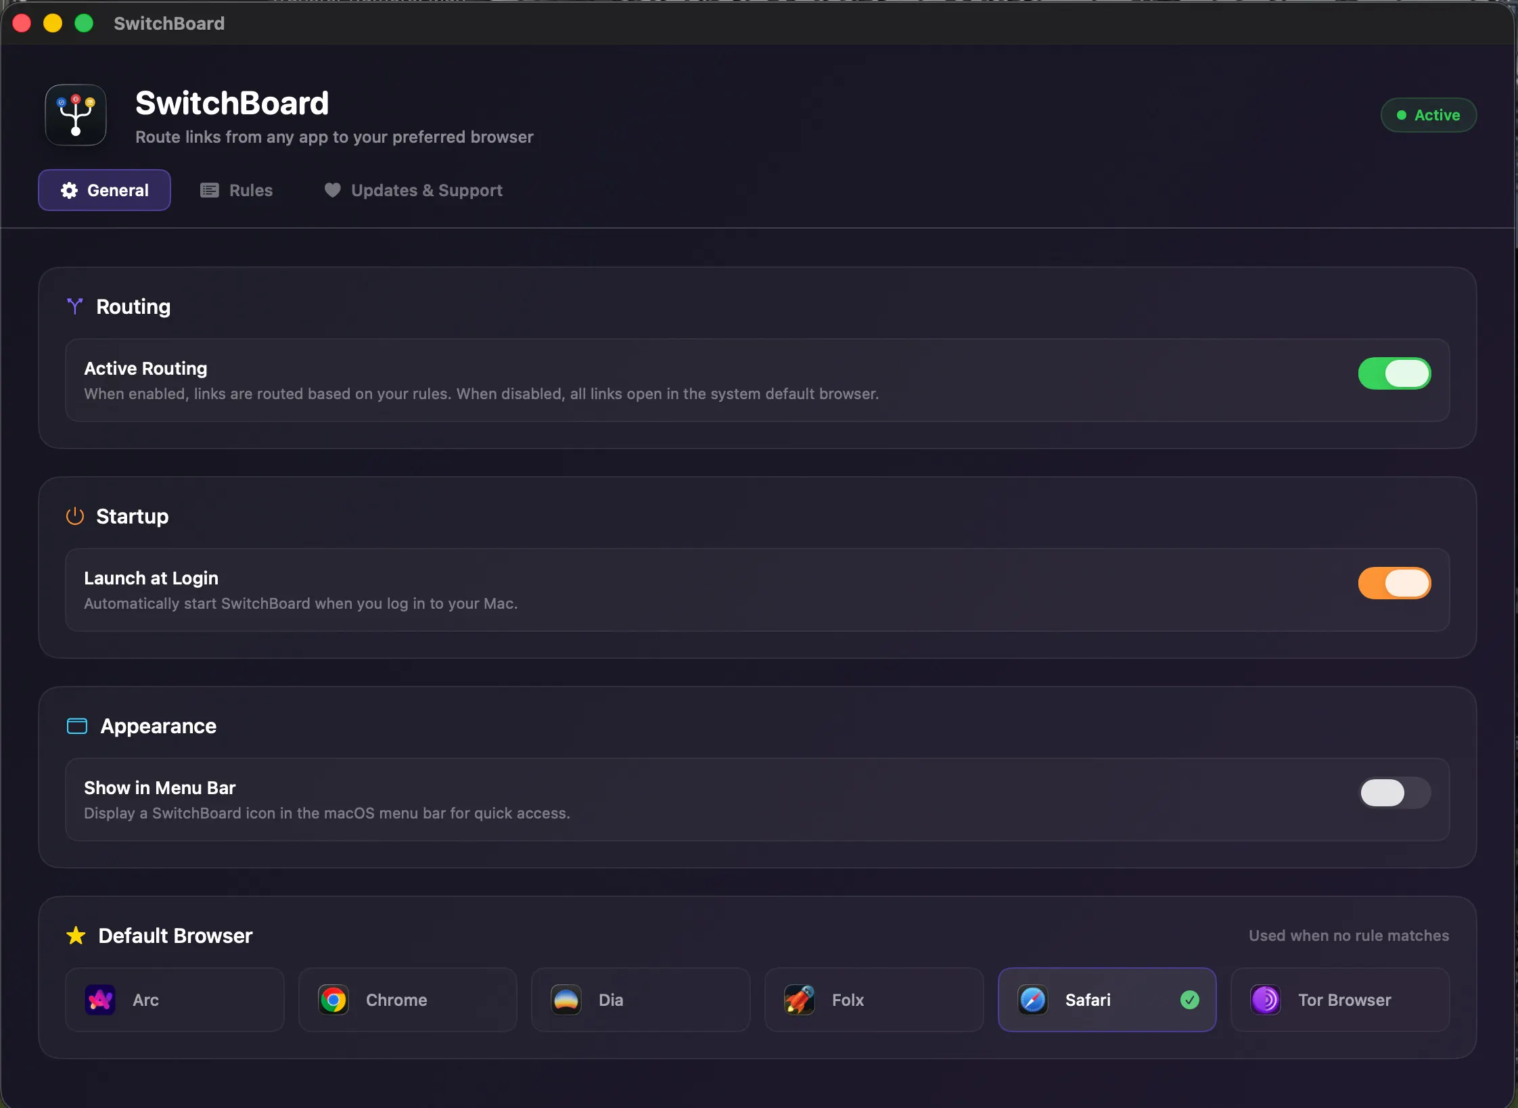Disable the Launch at Login switch

coord(1394,583)
